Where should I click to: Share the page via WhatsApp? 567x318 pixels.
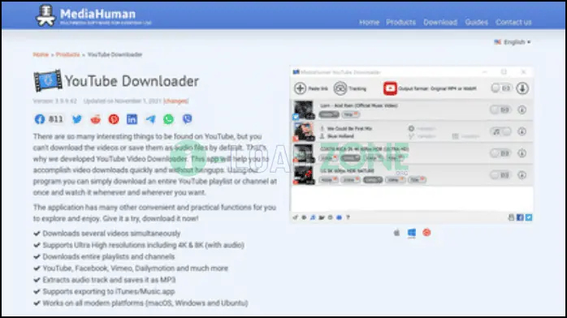coord(168,119)
